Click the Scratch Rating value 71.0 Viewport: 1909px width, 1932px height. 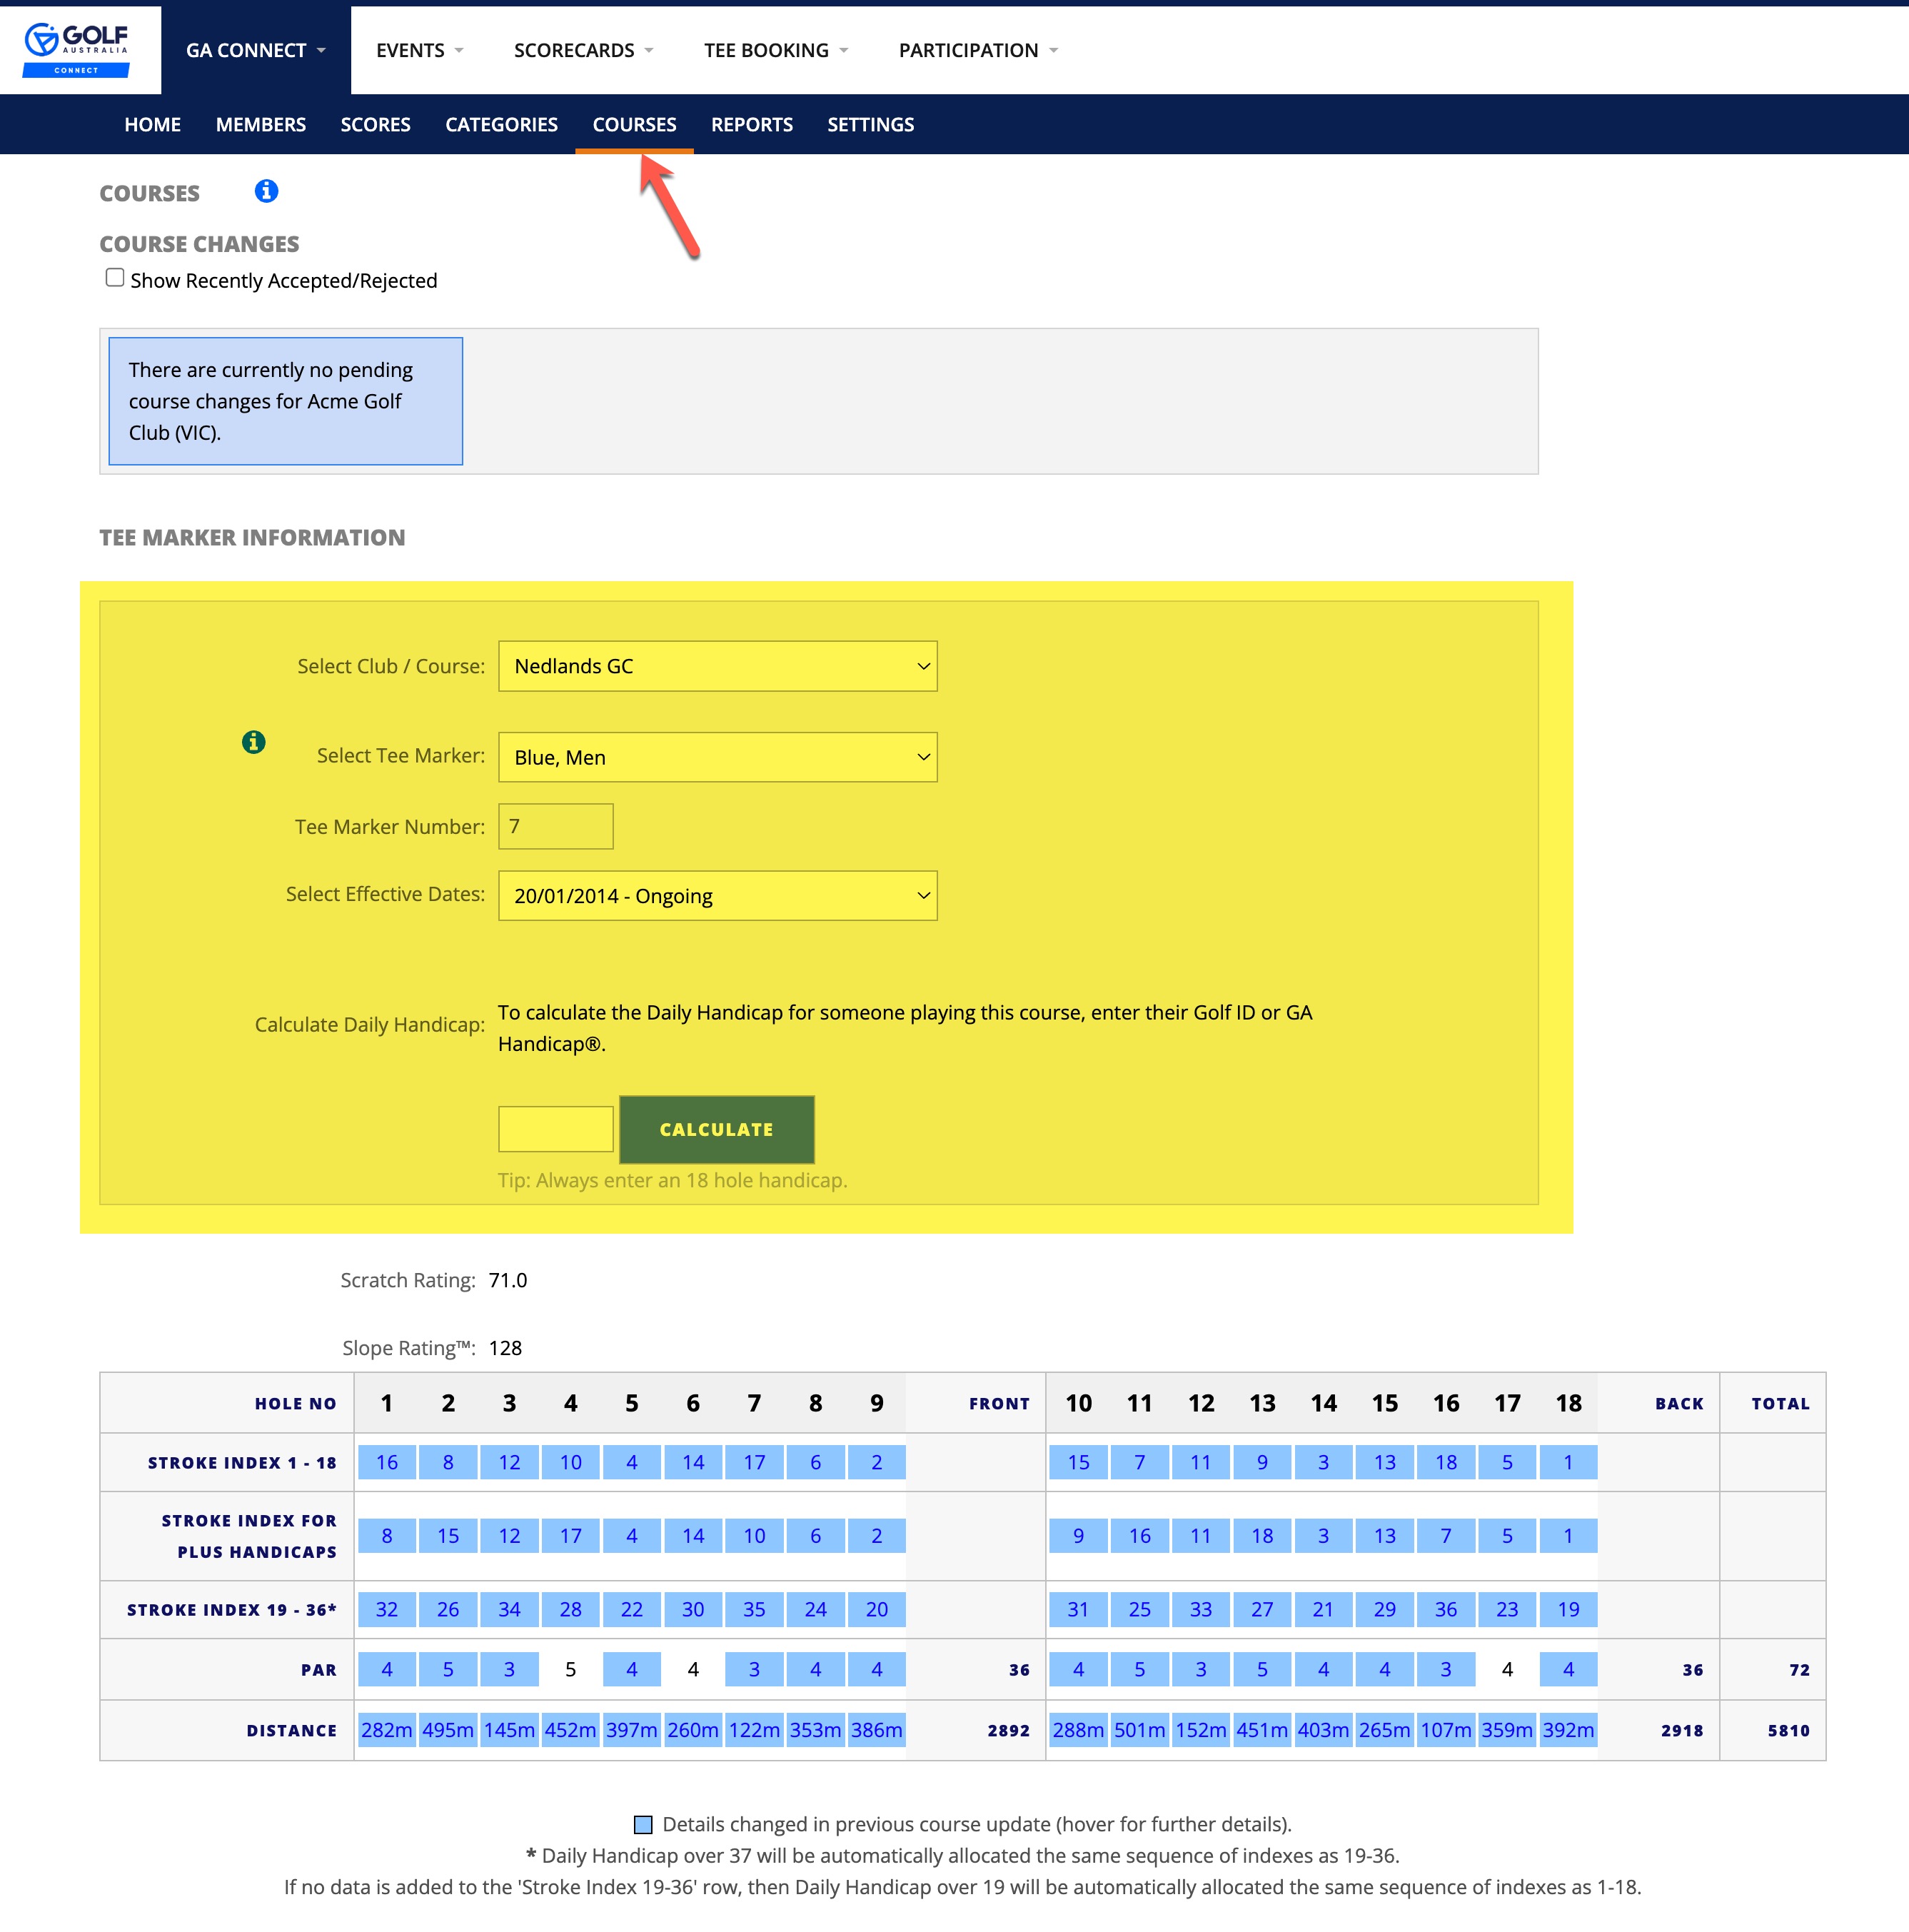[x=508, y=1280]
